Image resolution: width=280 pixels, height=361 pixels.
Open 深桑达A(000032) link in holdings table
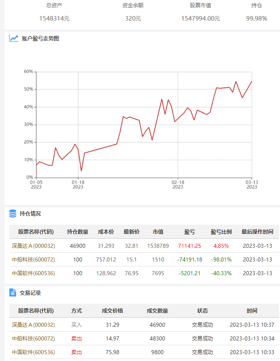pyautogui.click(x=33, y=246)
